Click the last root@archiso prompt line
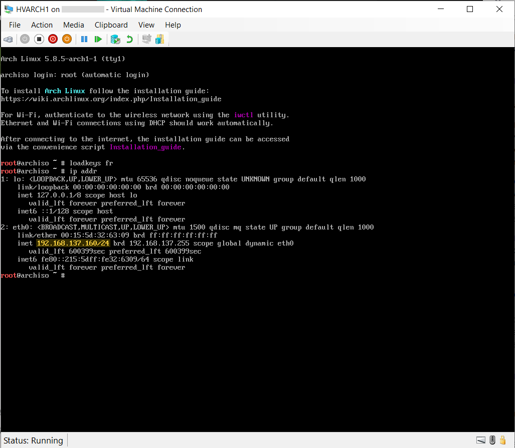The image size is (515, 448). pos(33,275)
